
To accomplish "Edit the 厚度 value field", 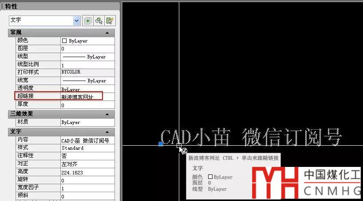I will click(87, 105).
